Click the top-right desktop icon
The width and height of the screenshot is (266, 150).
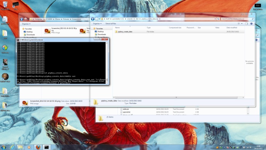[258, 7]
